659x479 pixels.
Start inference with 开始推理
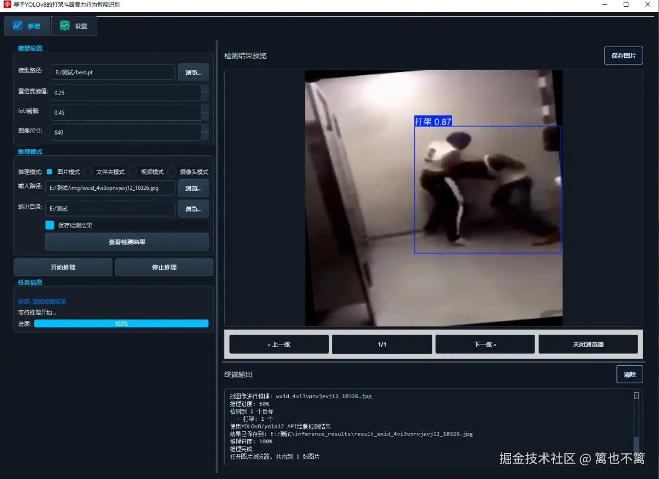(63, 267)
